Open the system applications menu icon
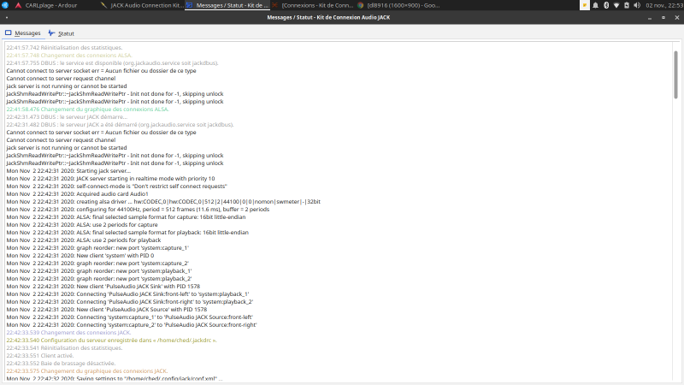Viewport: 684px width, 385px height. coord(5,5)
